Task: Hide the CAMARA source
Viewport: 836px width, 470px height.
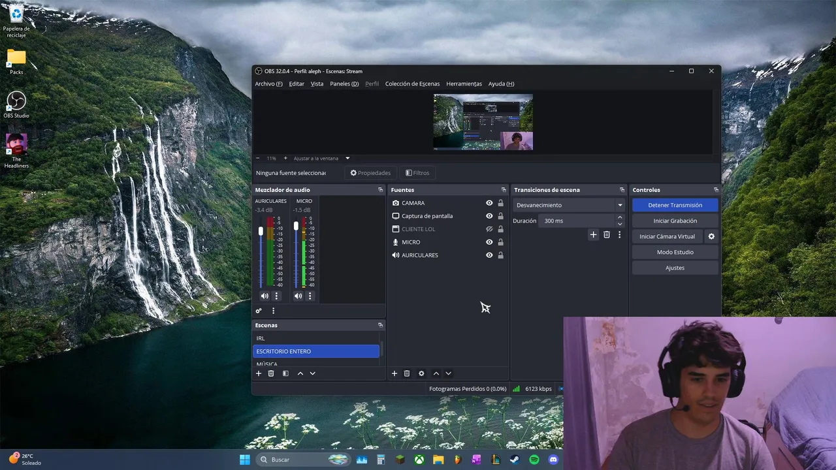Action: (489, 203)
